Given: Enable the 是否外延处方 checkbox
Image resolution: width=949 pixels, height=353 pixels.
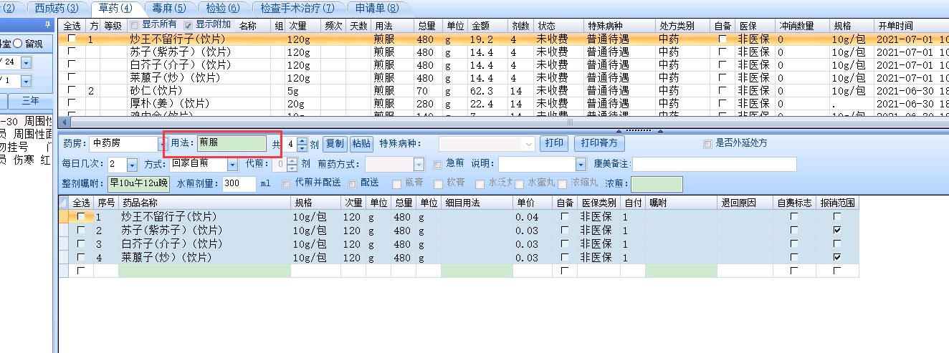Looking at the screenshot, I should [x=708, y=143].
